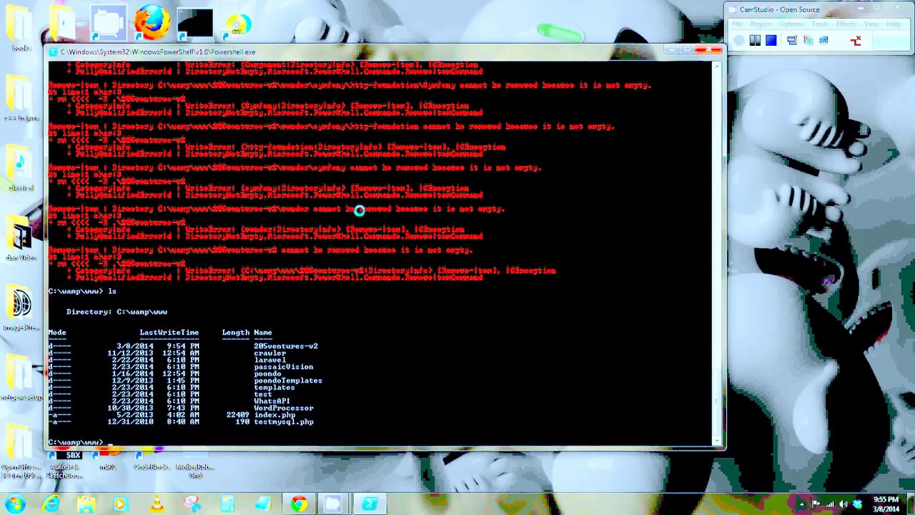This screenshot has height=515, width=915.
Task: Open the Windows Start menu
Action: pyautogui.click(x=15, y=504)
